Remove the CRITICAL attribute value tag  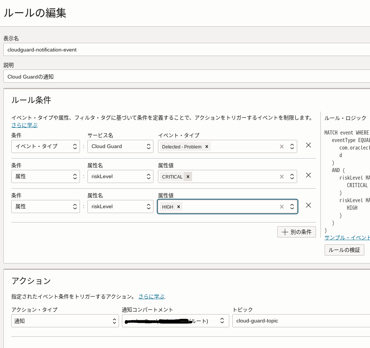[x=188, y=176]
